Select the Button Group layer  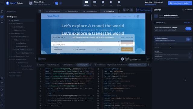point(23,63)
